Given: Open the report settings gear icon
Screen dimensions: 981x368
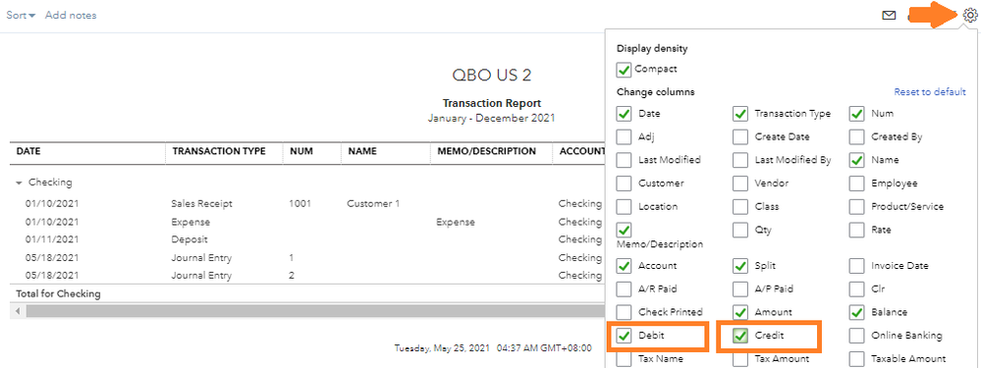Looking at the screenshot, I should coord(970,15).
